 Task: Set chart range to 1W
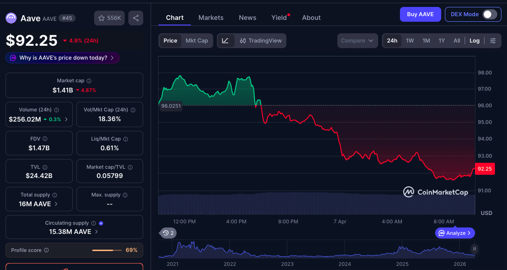(410, 41)
